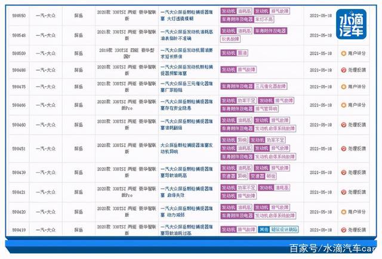The image size is (382, 259).
Task: Click complaint number 598548
Action: tap(19, 36)
